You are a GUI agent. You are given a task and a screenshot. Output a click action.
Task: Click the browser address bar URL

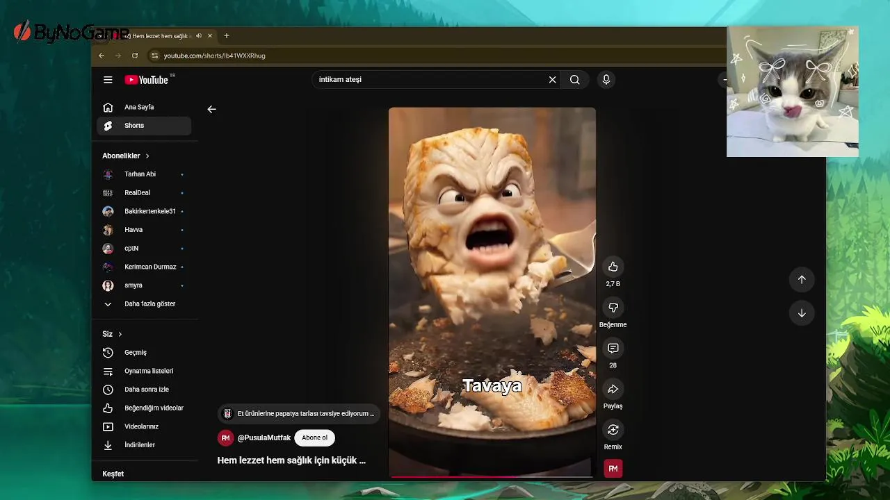click(x=215, y=56)
